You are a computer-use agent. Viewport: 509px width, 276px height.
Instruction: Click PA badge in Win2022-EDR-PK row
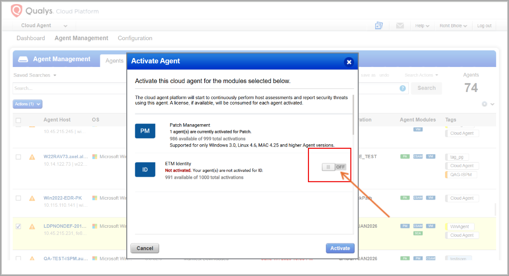405,197
